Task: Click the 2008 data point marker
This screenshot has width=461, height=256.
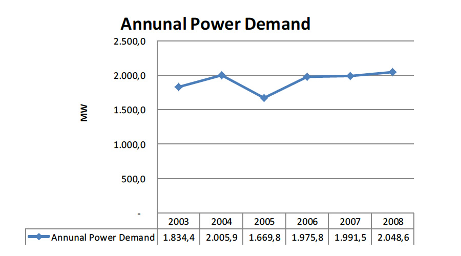Action: click(x=392, y=72)
